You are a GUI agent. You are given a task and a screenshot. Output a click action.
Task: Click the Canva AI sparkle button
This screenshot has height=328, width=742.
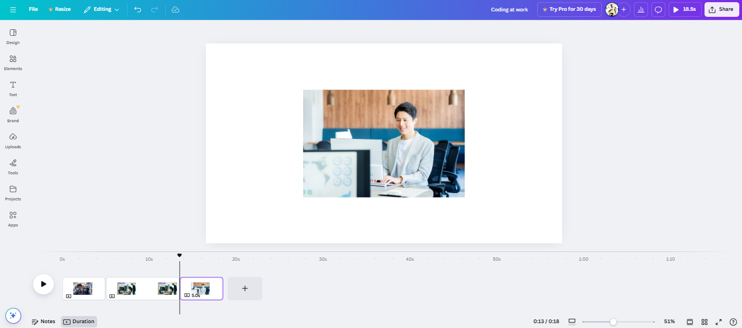(x=13, y=315)
